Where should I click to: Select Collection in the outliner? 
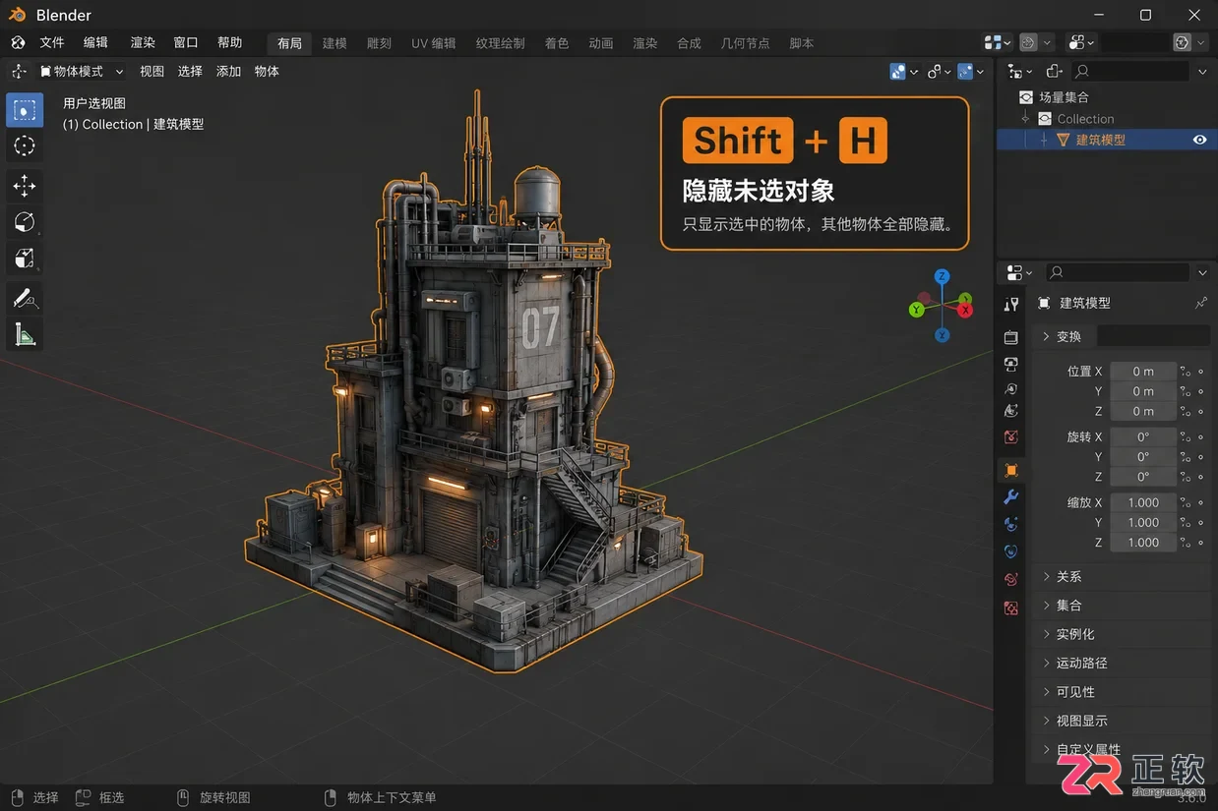click(1085, 119)
